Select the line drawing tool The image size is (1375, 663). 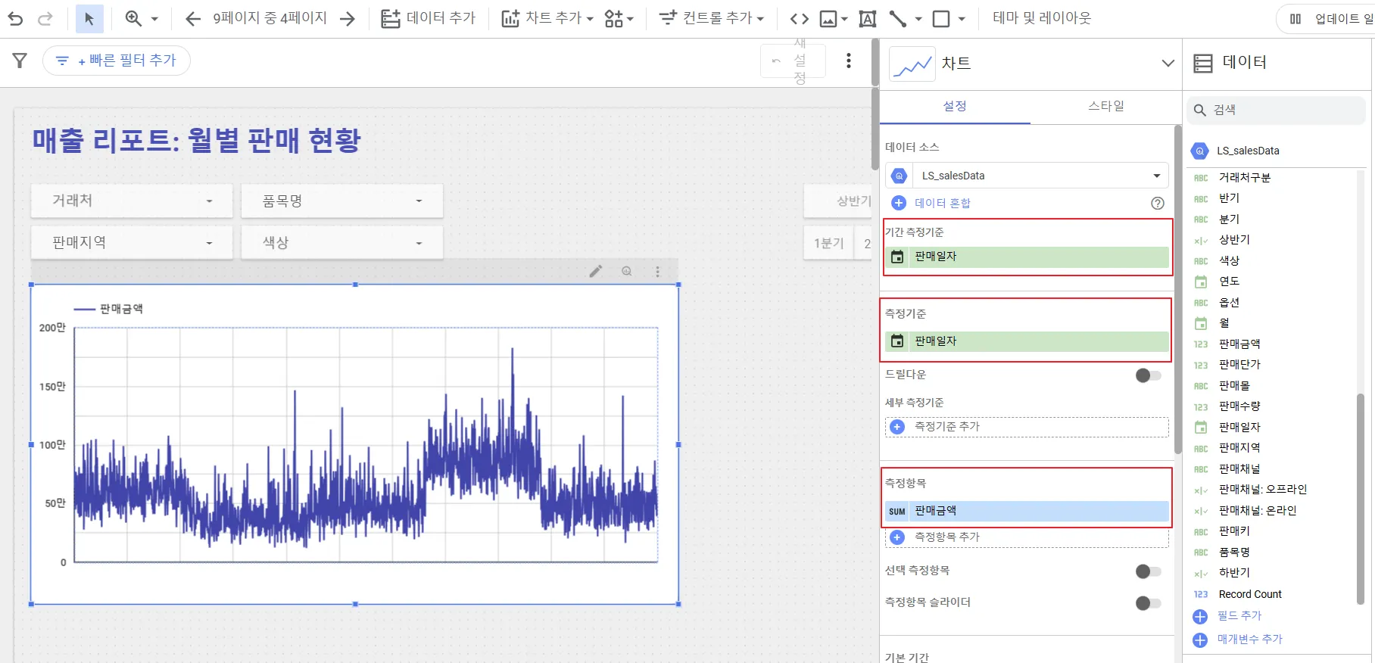[x=898, y=19]
